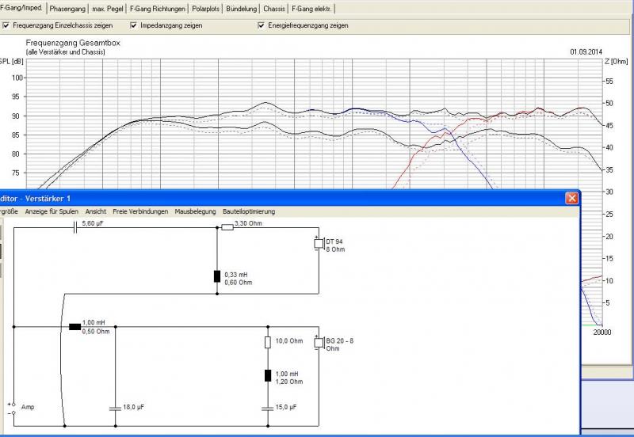Viewport: 634px width, 437px height.
Task: Select the DT 94 tweeter symbol
Action: coord(319,242)
